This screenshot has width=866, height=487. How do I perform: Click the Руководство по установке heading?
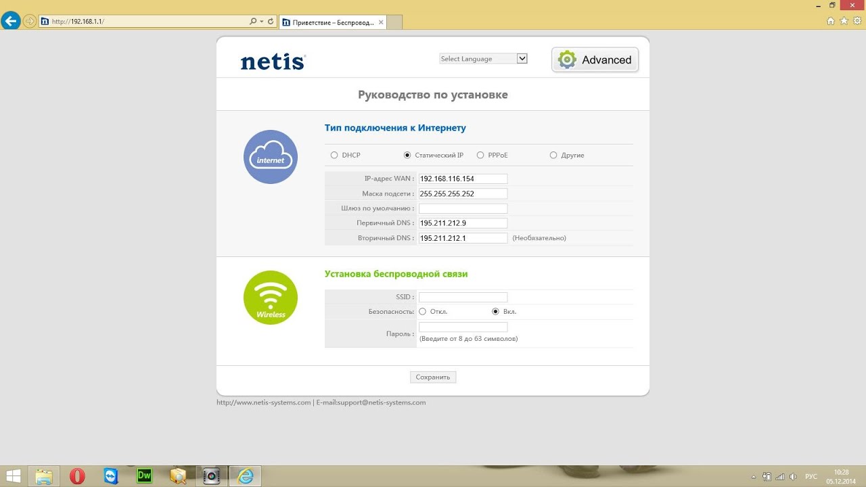point(433,95)
